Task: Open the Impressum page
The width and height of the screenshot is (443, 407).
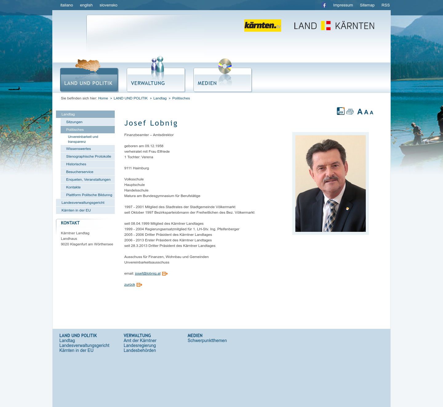Action: tap(343, 5)
